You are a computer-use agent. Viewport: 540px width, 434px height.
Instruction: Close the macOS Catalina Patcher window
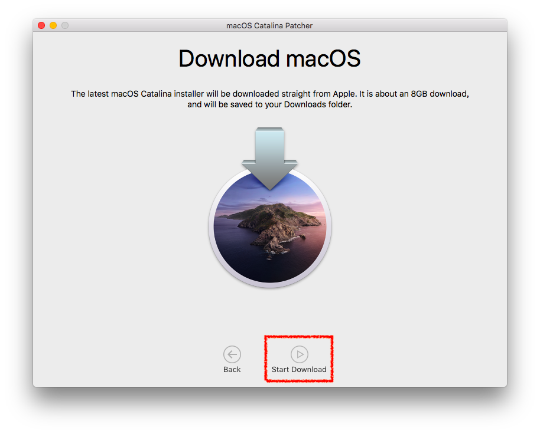pyautogui.click(x=41, y=25)
